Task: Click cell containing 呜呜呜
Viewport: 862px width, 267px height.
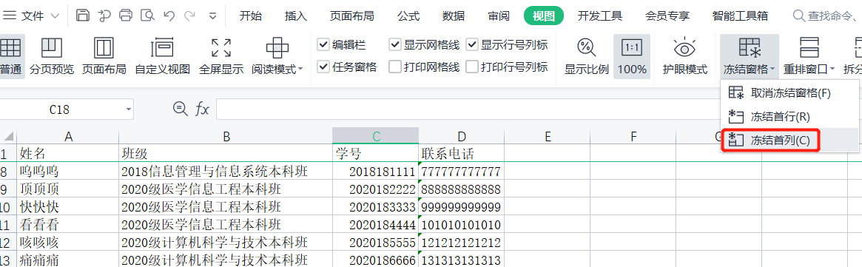Action: pos(67,172)
